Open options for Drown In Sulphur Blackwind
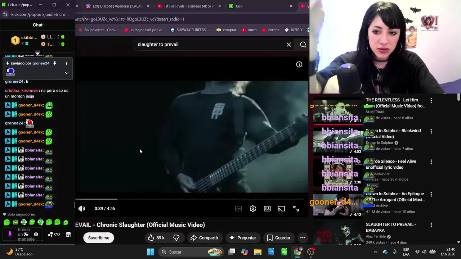The width and height of the screenshot is (461, 259). pyautogui.click(x=431, y=131)
